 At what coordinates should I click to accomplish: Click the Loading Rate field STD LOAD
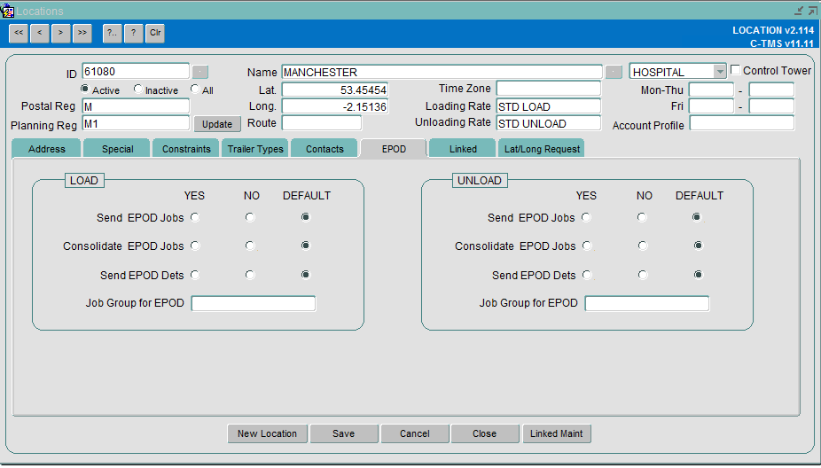(549, 106)
